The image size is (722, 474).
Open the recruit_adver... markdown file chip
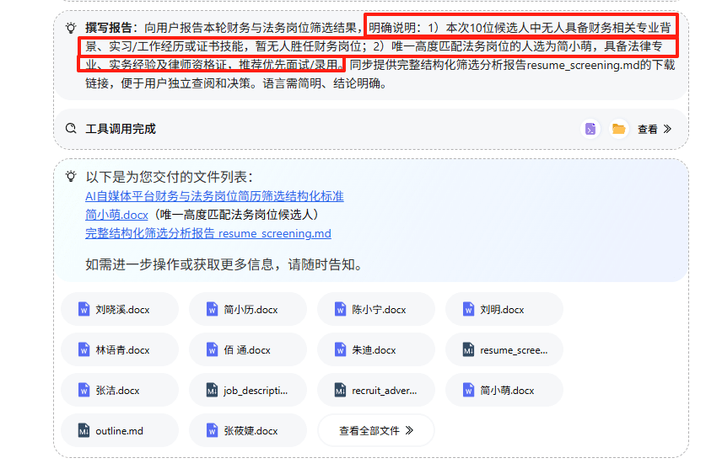point(375,391)
